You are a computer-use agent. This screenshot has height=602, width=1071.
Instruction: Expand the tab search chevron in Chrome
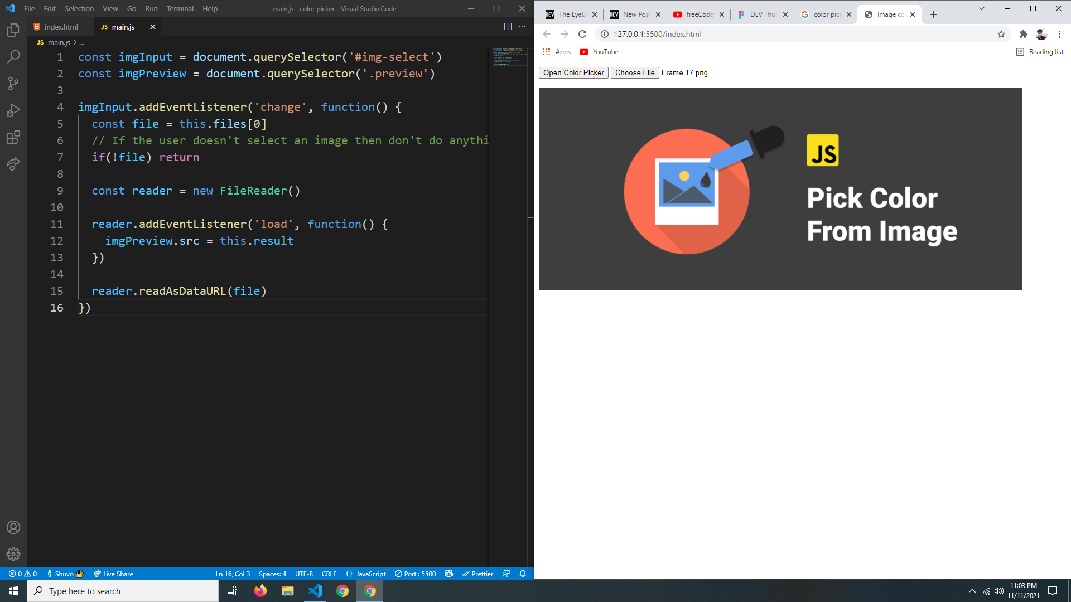click(x=982, y=9)
